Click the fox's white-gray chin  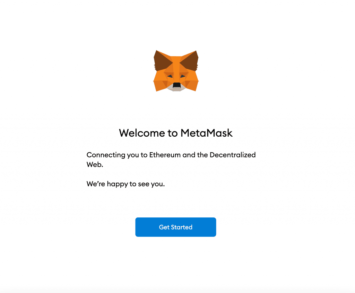click(x=176, y=89)
